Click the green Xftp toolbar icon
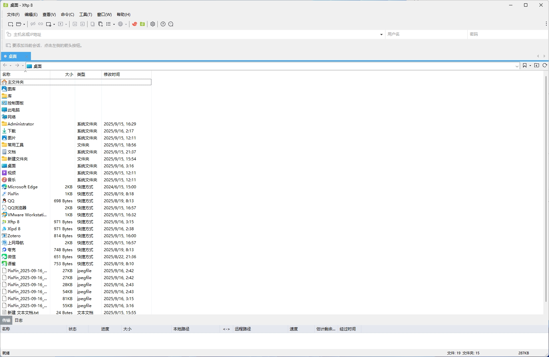The image size is (549, 357). [x=142, y=24]
